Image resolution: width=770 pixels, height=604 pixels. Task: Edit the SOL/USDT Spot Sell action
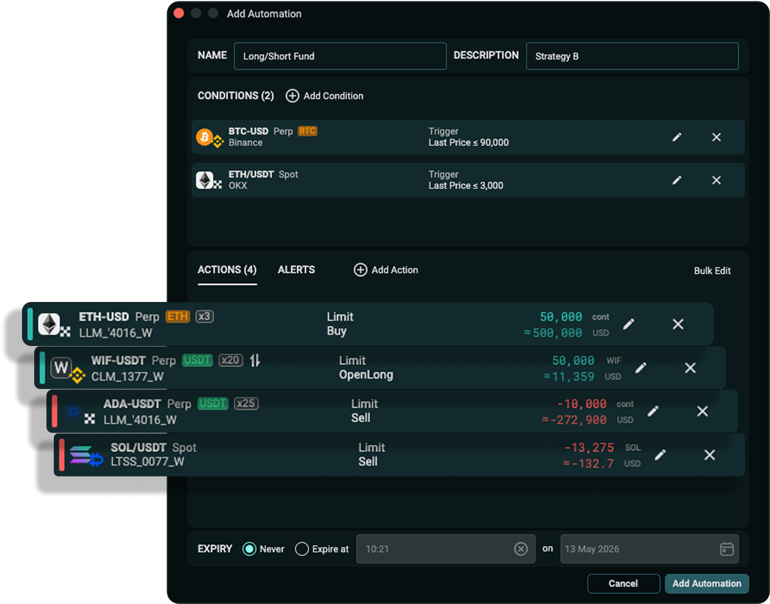660,455
